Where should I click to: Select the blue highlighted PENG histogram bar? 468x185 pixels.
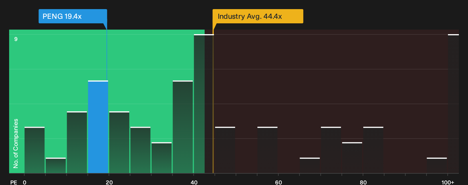coord(98,127)
